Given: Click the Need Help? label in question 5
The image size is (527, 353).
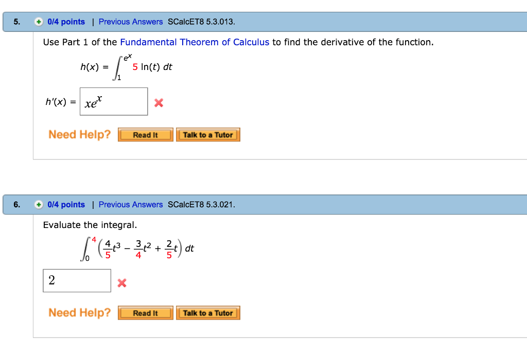Looking at the screenshot, I should point(79,134).
